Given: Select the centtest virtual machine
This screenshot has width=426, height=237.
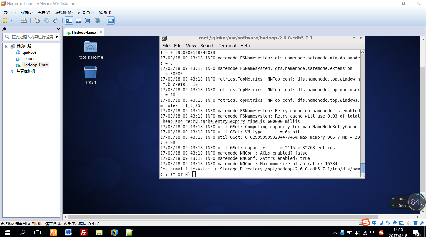Looking at the screenshot, I should click(x=29, y=59).
